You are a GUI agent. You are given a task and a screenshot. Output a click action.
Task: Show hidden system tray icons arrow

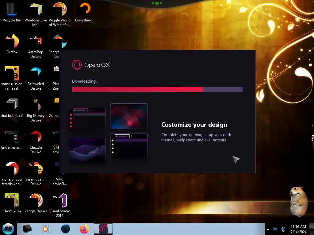[268, 229]
